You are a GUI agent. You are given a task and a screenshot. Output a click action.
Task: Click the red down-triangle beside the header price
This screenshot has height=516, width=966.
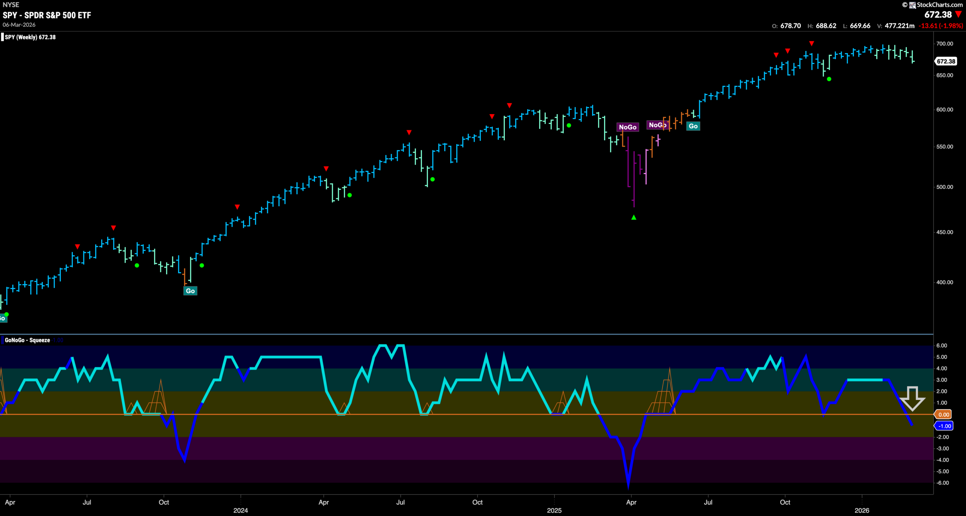coord(958,15)
